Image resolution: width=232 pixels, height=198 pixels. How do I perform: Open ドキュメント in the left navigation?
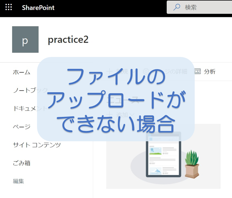(30, 108)
